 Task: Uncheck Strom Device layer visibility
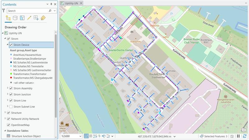[11, 45]
